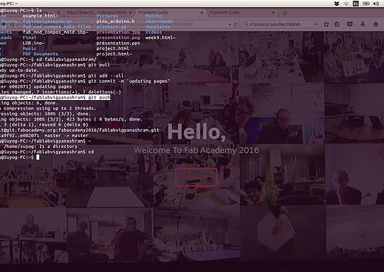
Task: Click 'LDR.ino~' in the ls listing
Action: coord(33,43)
